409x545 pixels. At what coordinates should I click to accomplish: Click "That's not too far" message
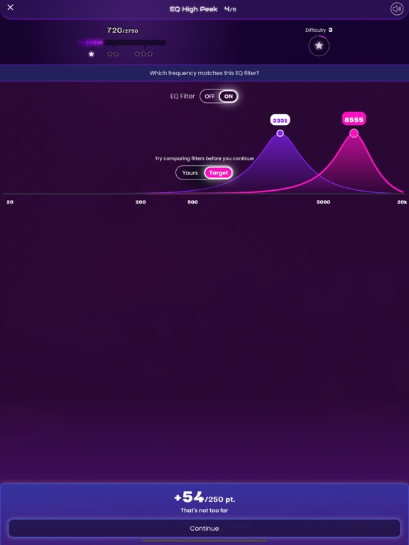[204, 511]
